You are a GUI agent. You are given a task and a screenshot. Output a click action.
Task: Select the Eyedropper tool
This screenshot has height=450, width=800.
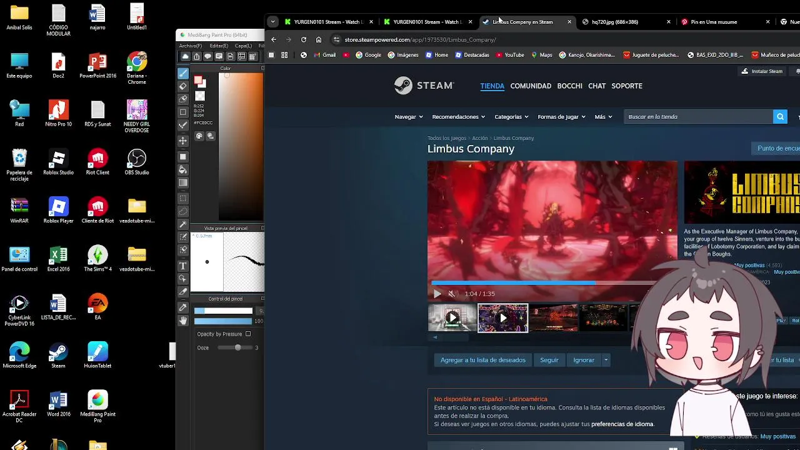(x=183, y=307)
